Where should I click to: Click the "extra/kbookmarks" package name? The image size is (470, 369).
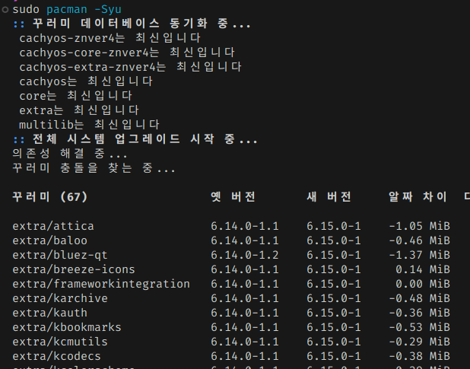tap(67, 327)
